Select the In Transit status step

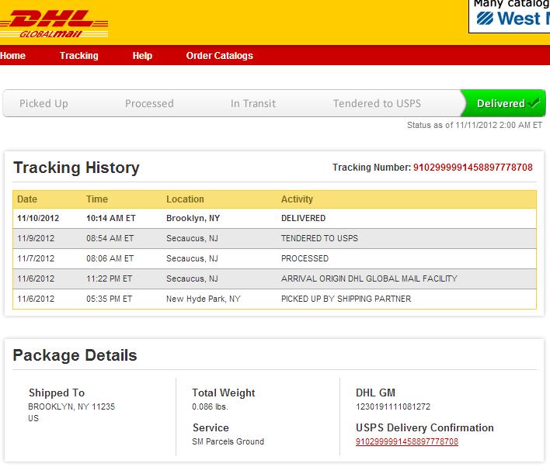[x=253, y=103]
